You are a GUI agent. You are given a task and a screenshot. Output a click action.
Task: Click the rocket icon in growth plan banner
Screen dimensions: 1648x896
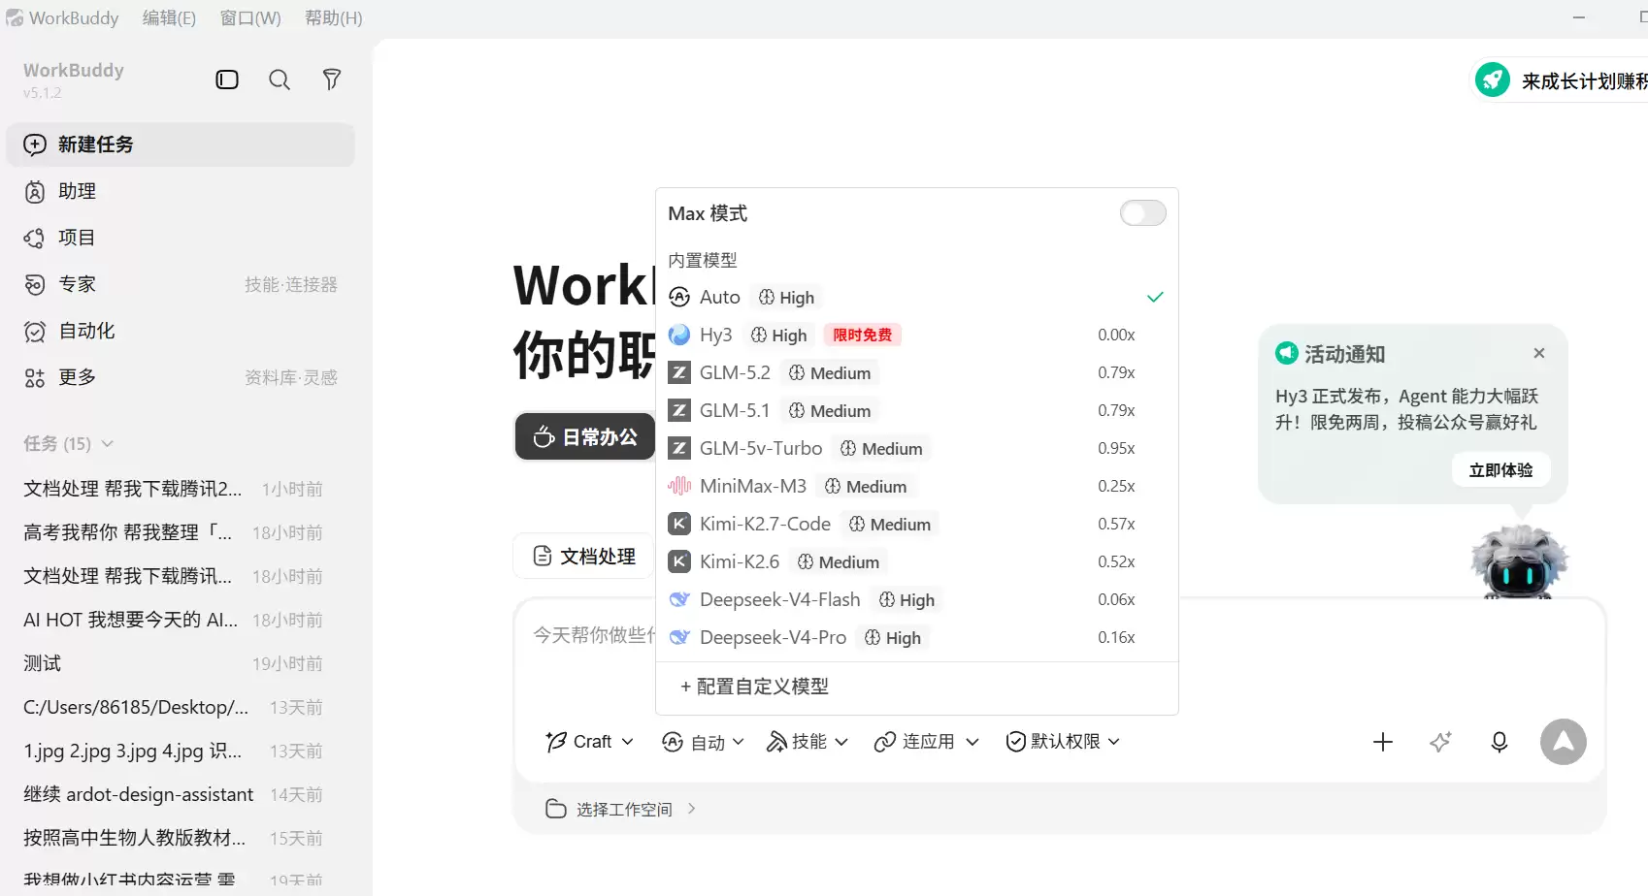click(x=1493, y=80)
